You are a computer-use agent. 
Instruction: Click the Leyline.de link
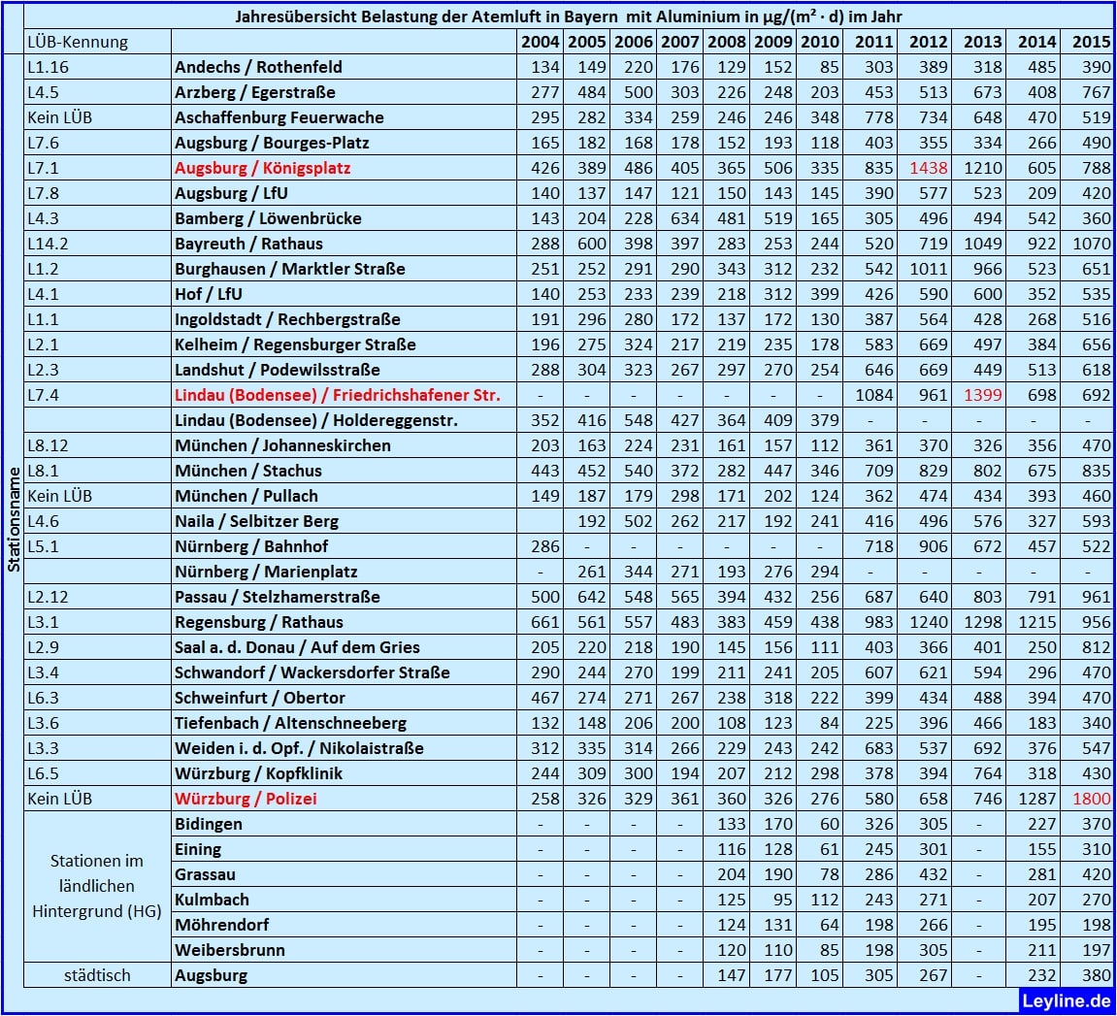click(x=1065, y=1000)
